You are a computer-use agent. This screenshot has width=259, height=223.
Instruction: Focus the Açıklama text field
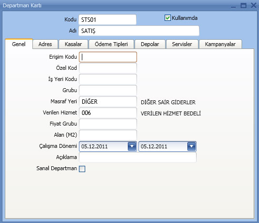[x=138, y=157]
